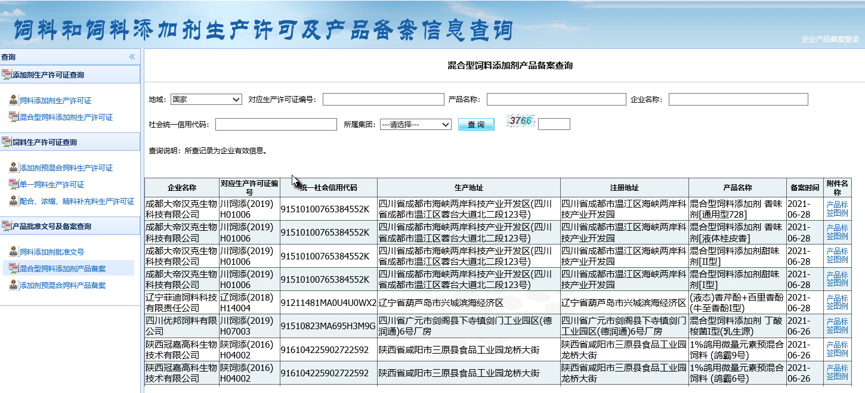Focus the 企业名称 search input

[x=739, y=100]
